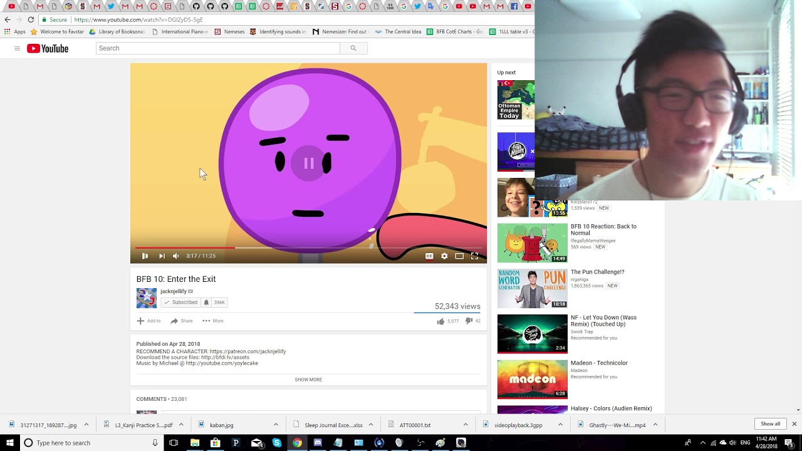Pause the video with the player control

145,256
